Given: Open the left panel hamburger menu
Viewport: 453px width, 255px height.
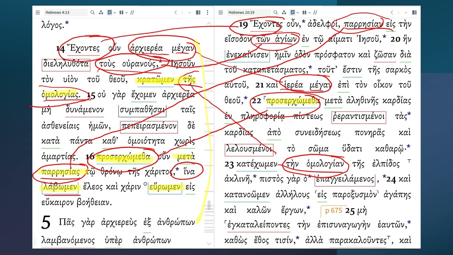Looking at the screenshot, I should (38, 12).
